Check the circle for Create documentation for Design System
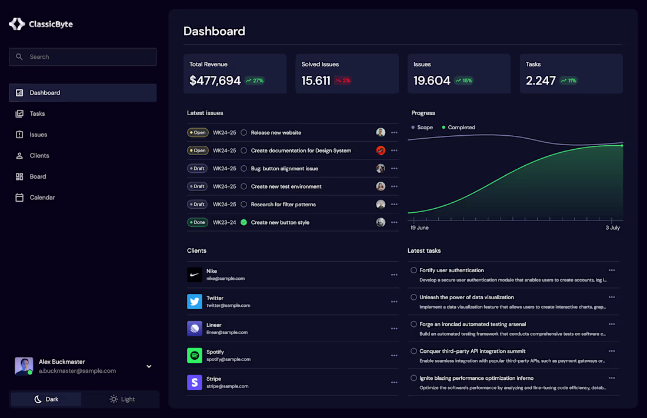The image size is (647, 418). [x=244, y=151]
